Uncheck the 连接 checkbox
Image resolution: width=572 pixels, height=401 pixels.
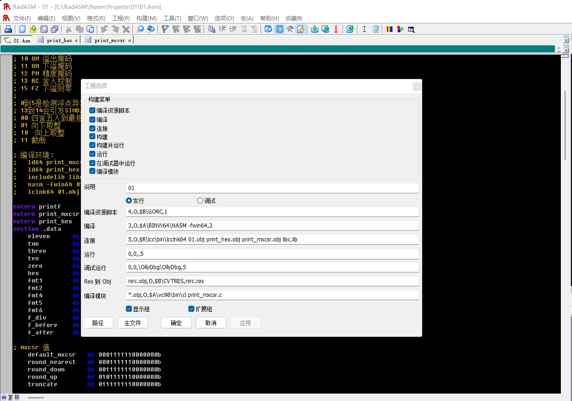pos(93,128)
